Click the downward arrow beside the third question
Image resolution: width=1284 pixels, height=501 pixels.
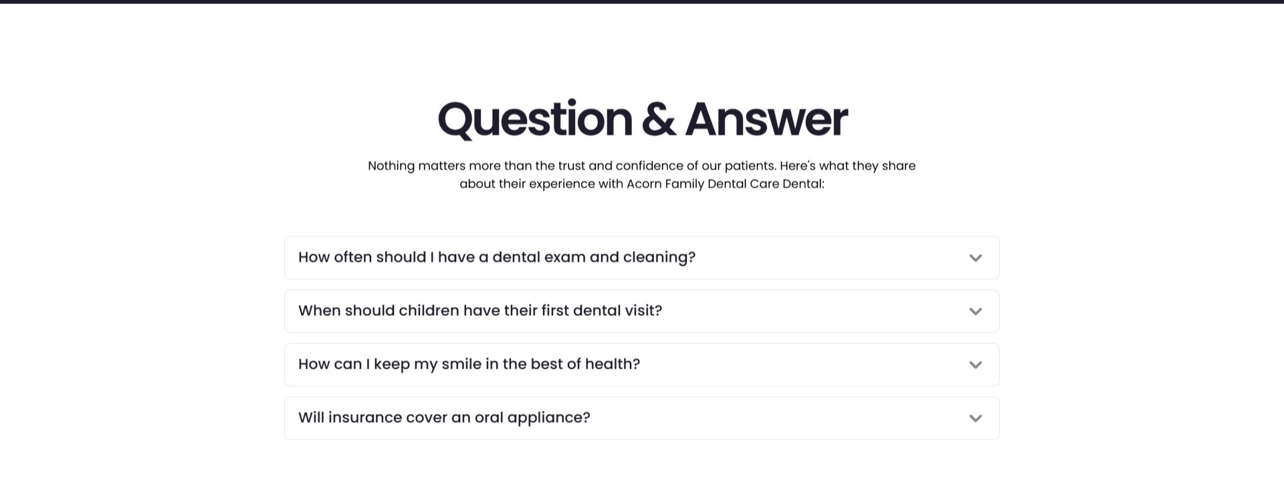(975, 364)
